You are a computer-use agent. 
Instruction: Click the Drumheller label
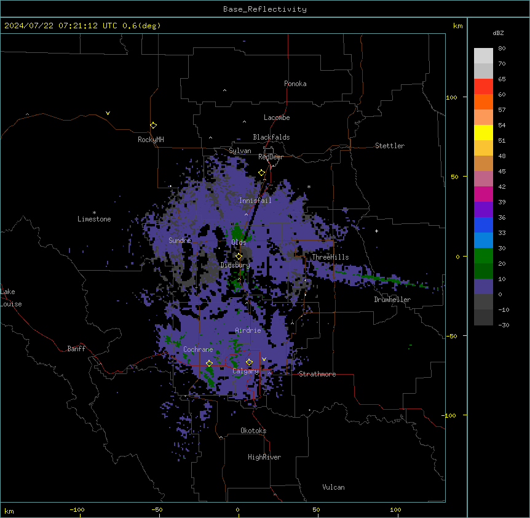(392, 300)
